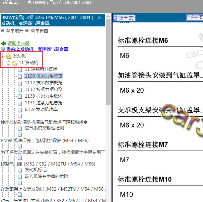Click the green back arrow icon
The height and width of the screenshot is (202, 203).
point(4,43)
